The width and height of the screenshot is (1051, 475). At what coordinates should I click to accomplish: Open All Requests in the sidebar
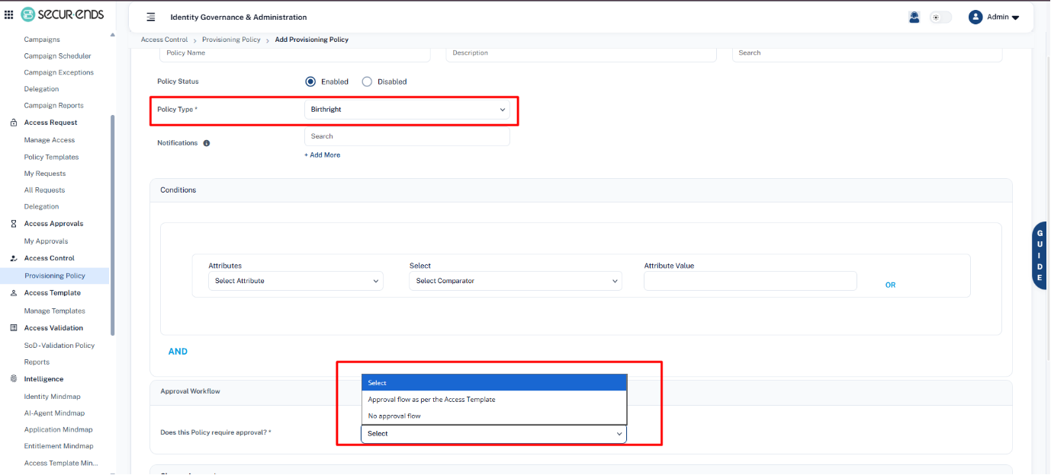coord(44,190)
